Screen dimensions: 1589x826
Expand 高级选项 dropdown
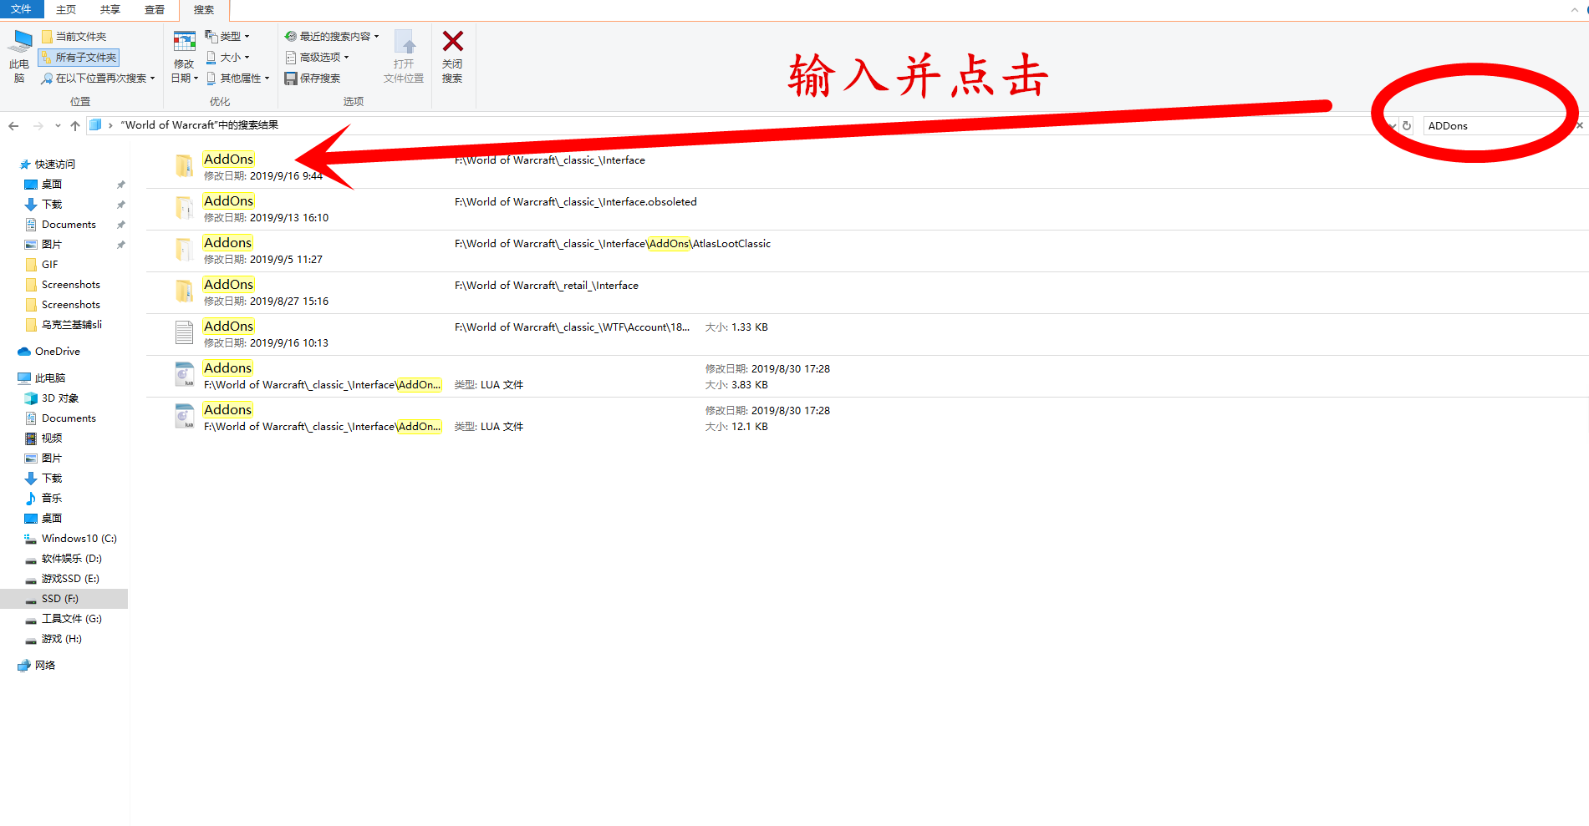317,58
